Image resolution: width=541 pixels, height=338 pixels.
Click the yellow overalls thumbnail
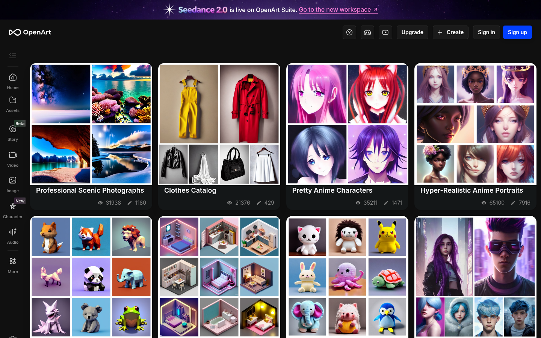tap(189, 104)
